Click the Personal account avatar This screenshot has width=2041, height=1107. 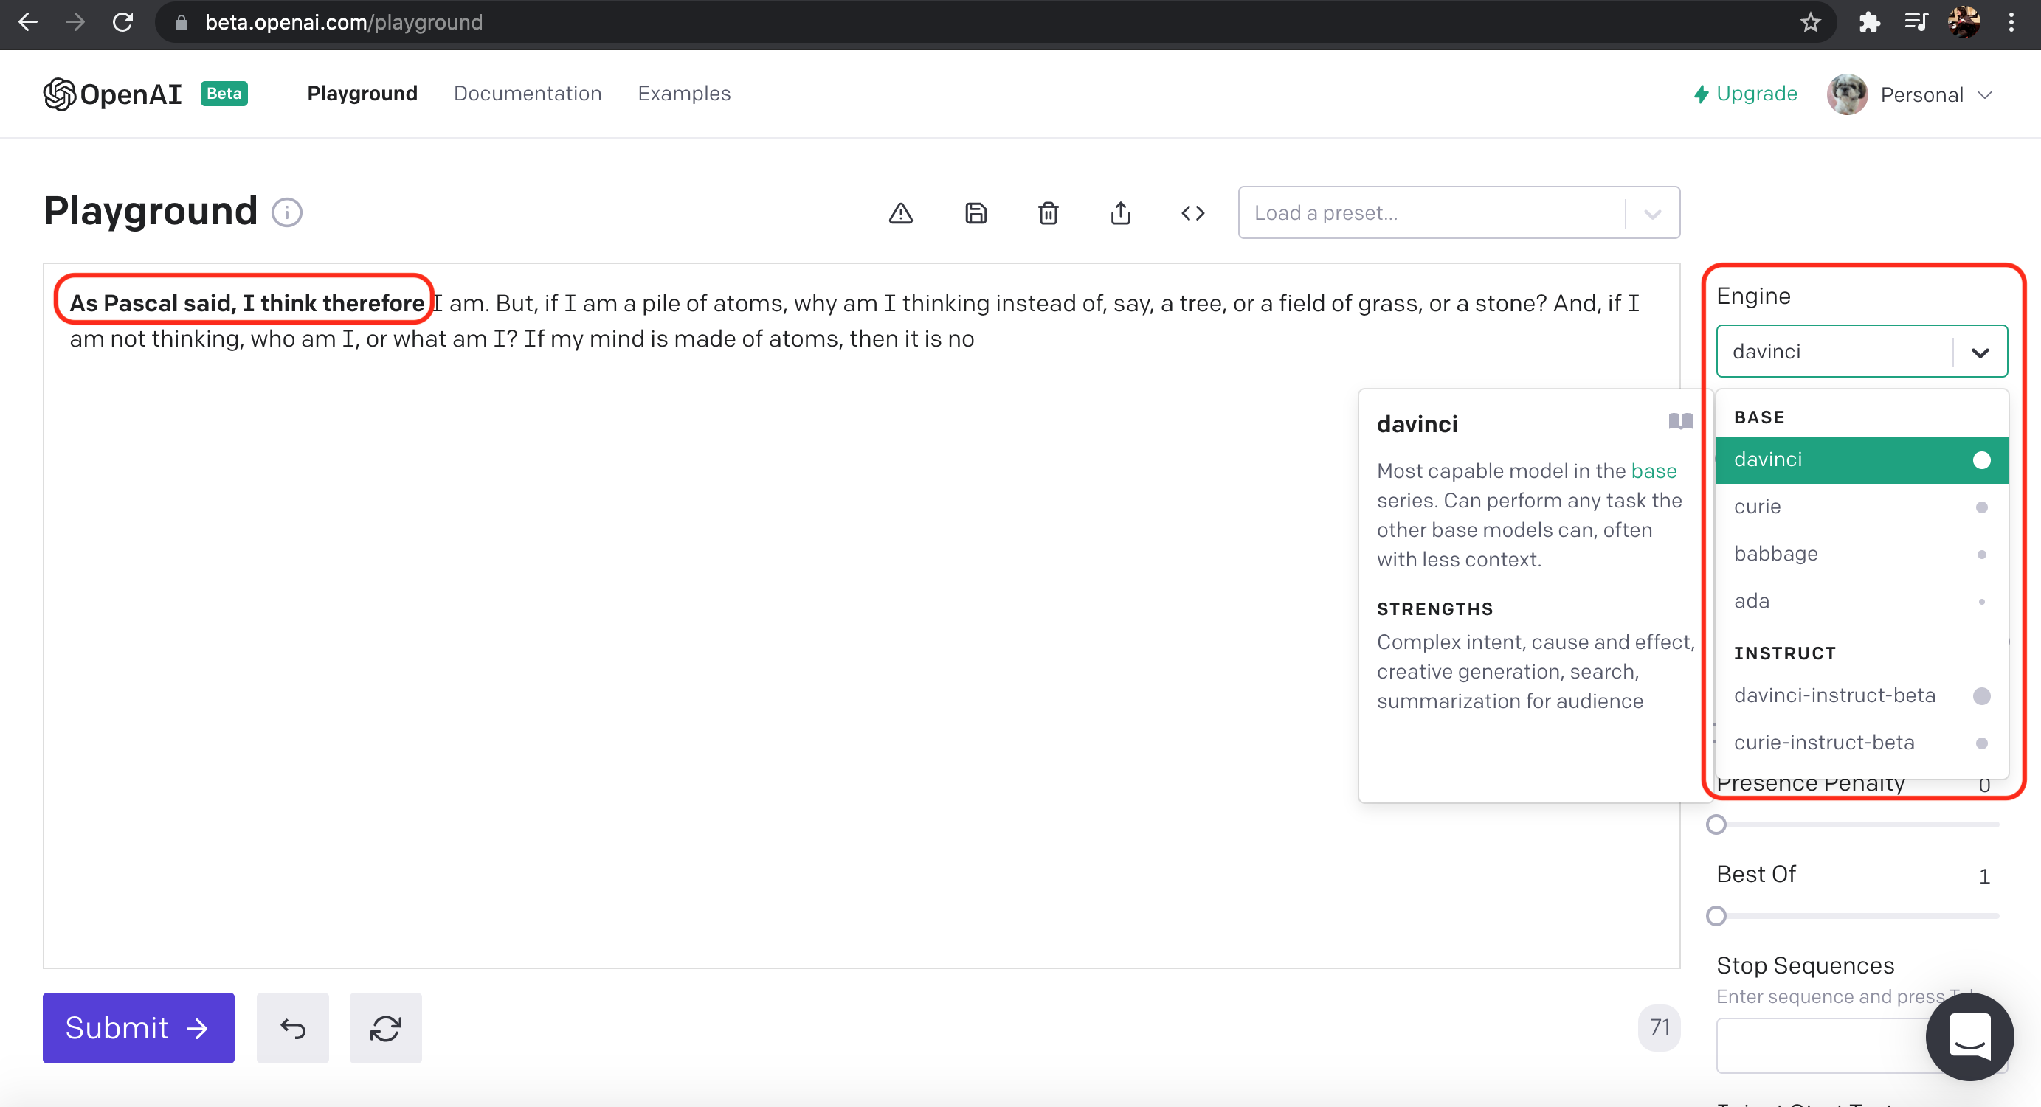(x=1848, y=95)
